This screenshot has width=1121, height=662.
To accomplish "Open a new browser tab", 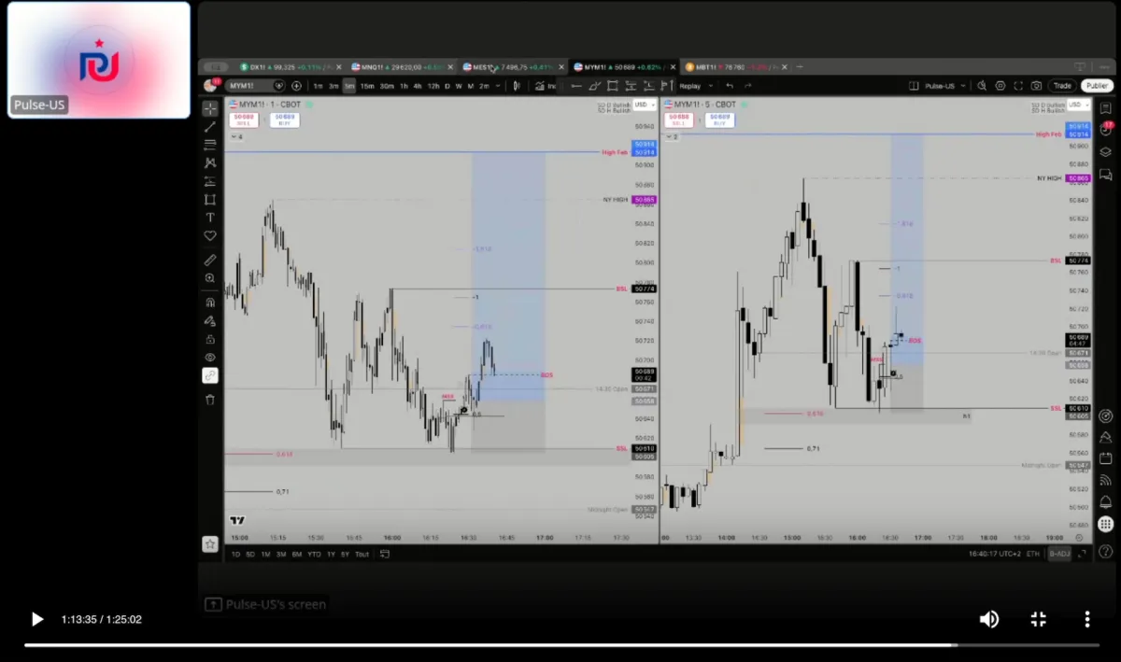I will [800, 67].
